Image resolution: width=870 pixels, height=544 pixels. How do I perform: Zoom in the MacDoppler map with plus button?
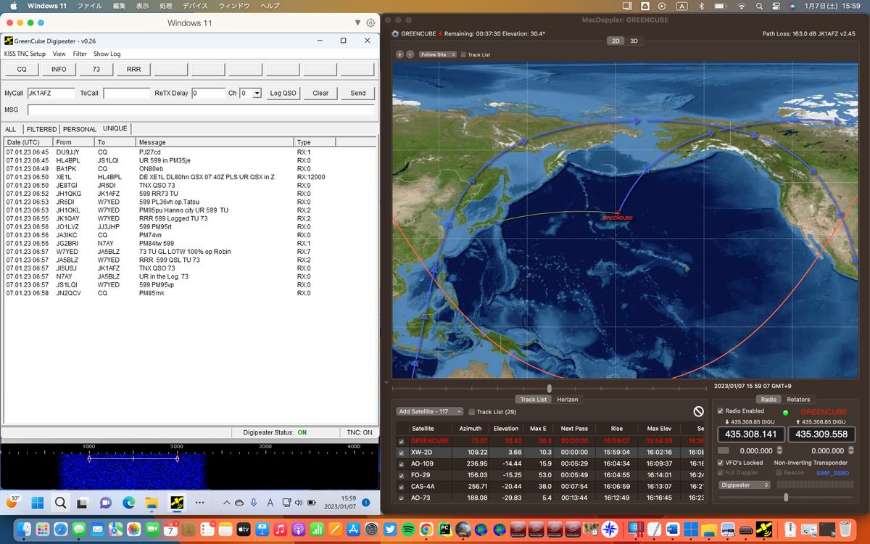click(x=399, y=54)
